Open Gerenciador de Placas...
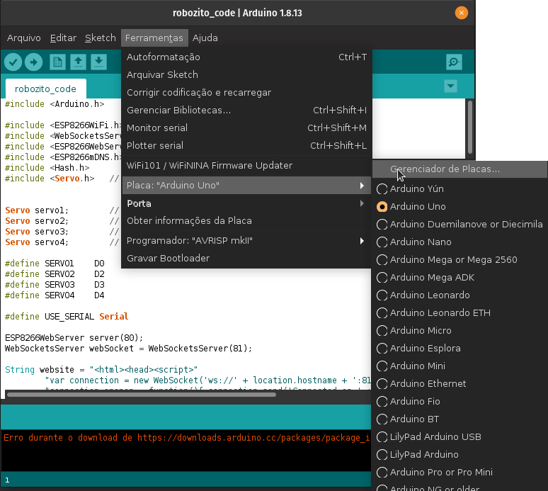The image size is (548, 491). click(x=460, y=169)
